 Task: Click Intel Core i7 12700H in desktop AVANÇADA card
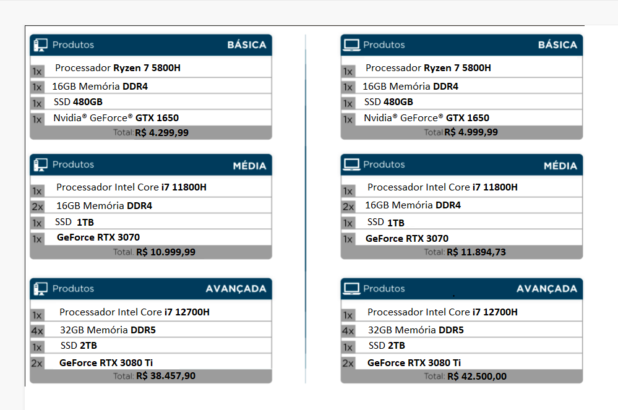[134, 312]
